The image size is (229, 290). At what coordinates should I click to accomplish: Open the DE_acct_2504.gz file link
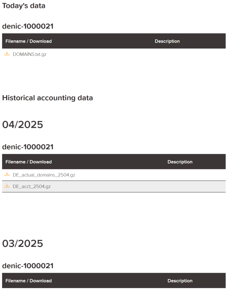tap(32, 187)
